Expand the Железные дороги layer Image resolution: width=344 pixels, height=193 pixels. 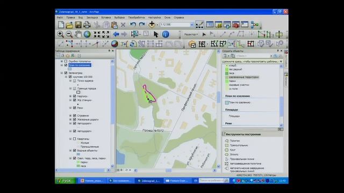point(70,120)
